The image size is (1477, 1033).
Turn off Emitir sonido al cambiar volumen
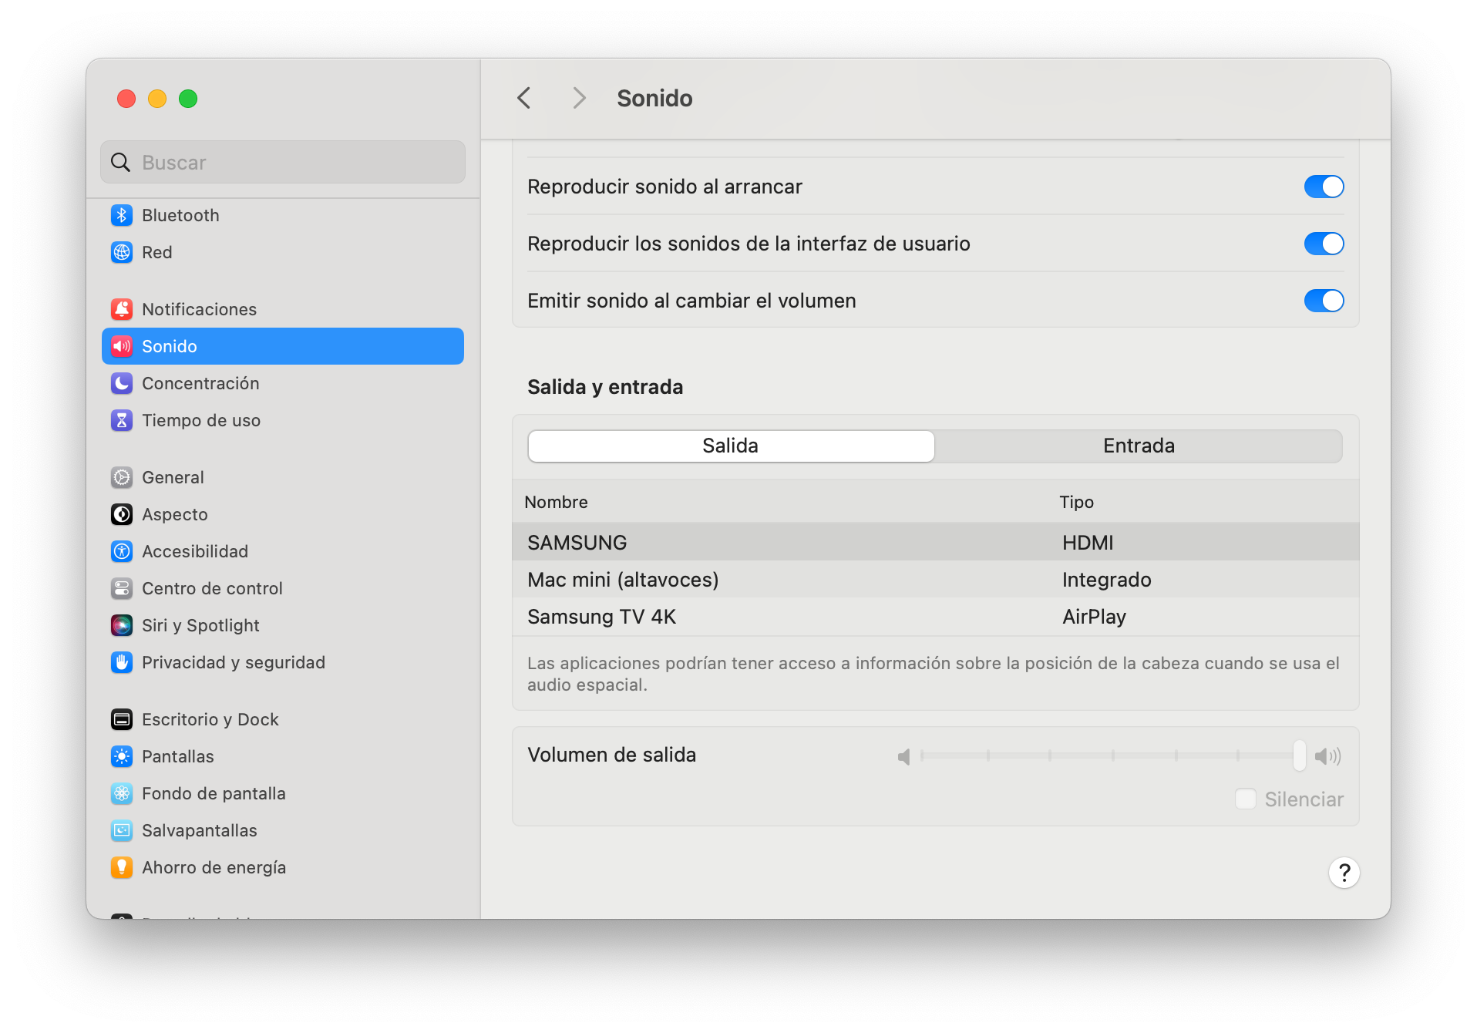[1324, 301]
